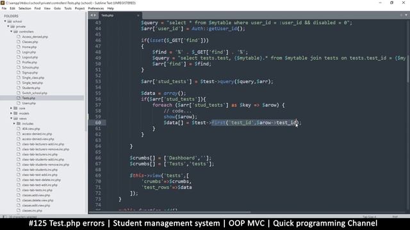Open class-tab-test-delete.inc.php file
Image resolution: width=410 pixels, height=230 pixels.
tap(41, 180)
